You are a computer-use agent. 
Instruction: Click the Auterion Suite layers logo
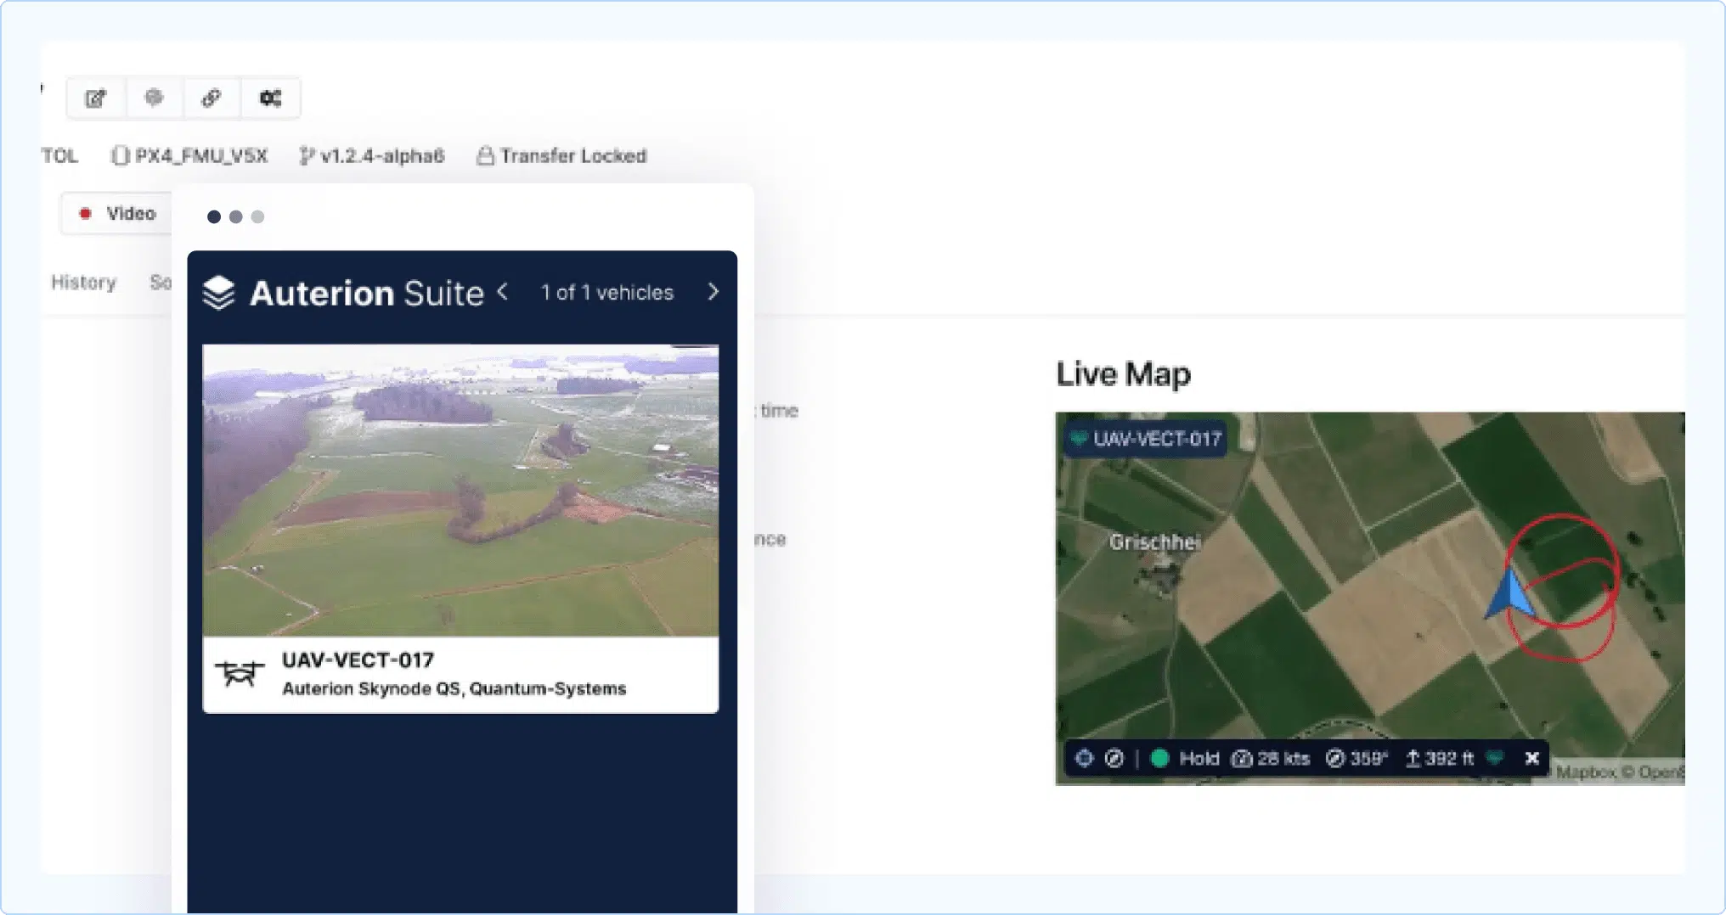219,293
